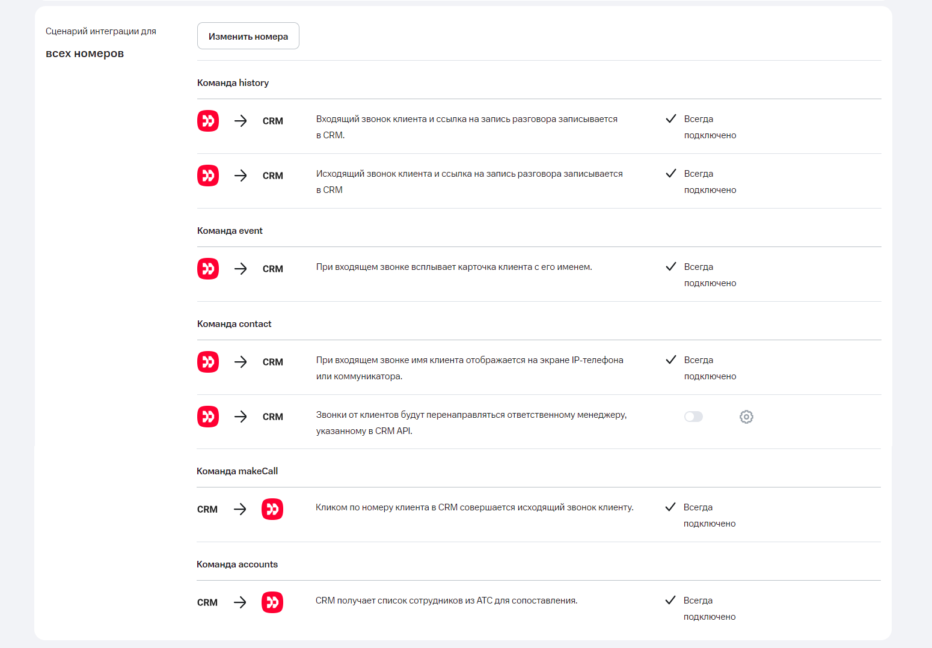Click checkmark in makeCall row status

tap(670, 507)
